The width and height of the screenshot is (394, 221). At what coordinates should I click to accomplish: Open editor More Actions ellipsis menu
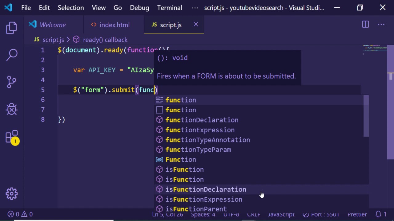381,25
